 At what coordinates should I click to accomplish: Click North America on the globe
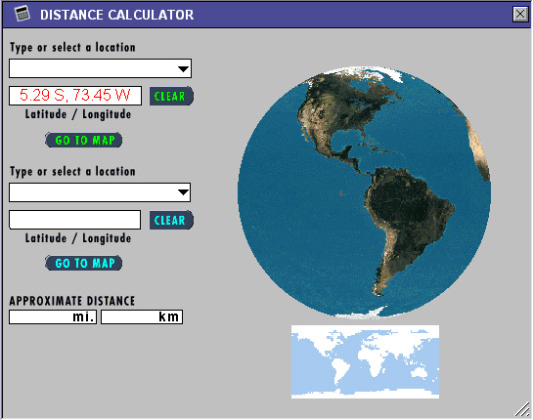point(340,112)
